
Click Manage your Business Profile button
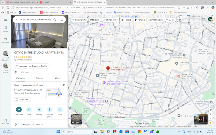pos(32,66)
